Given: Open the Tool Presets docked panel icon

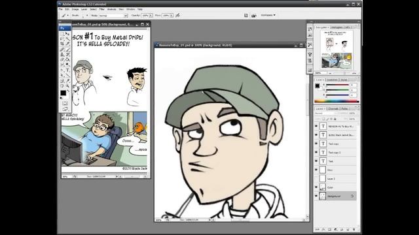Looking at the screenshot, I should tap(310, 44).
